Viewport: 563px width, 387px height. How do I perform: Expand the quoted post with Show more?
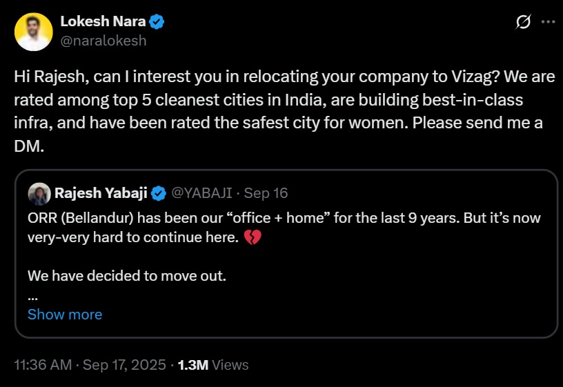65,315
